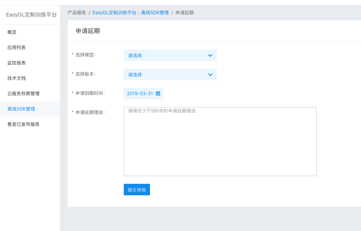Image resolution: width=361 pixels, height=231 pixels.
Task: Open the 2019-03-31 expiry date field
Action: [x=143, y=94]
